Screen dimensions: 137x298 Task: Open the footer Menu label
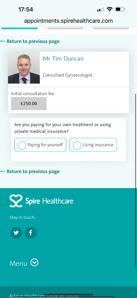pos(18,263)
